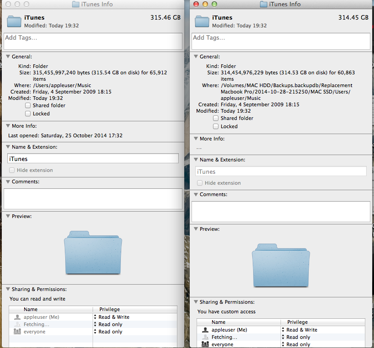This screenshot has width=374, height=348.
Task: Click 'You can read and write' text
Action: tap(37, 299)
